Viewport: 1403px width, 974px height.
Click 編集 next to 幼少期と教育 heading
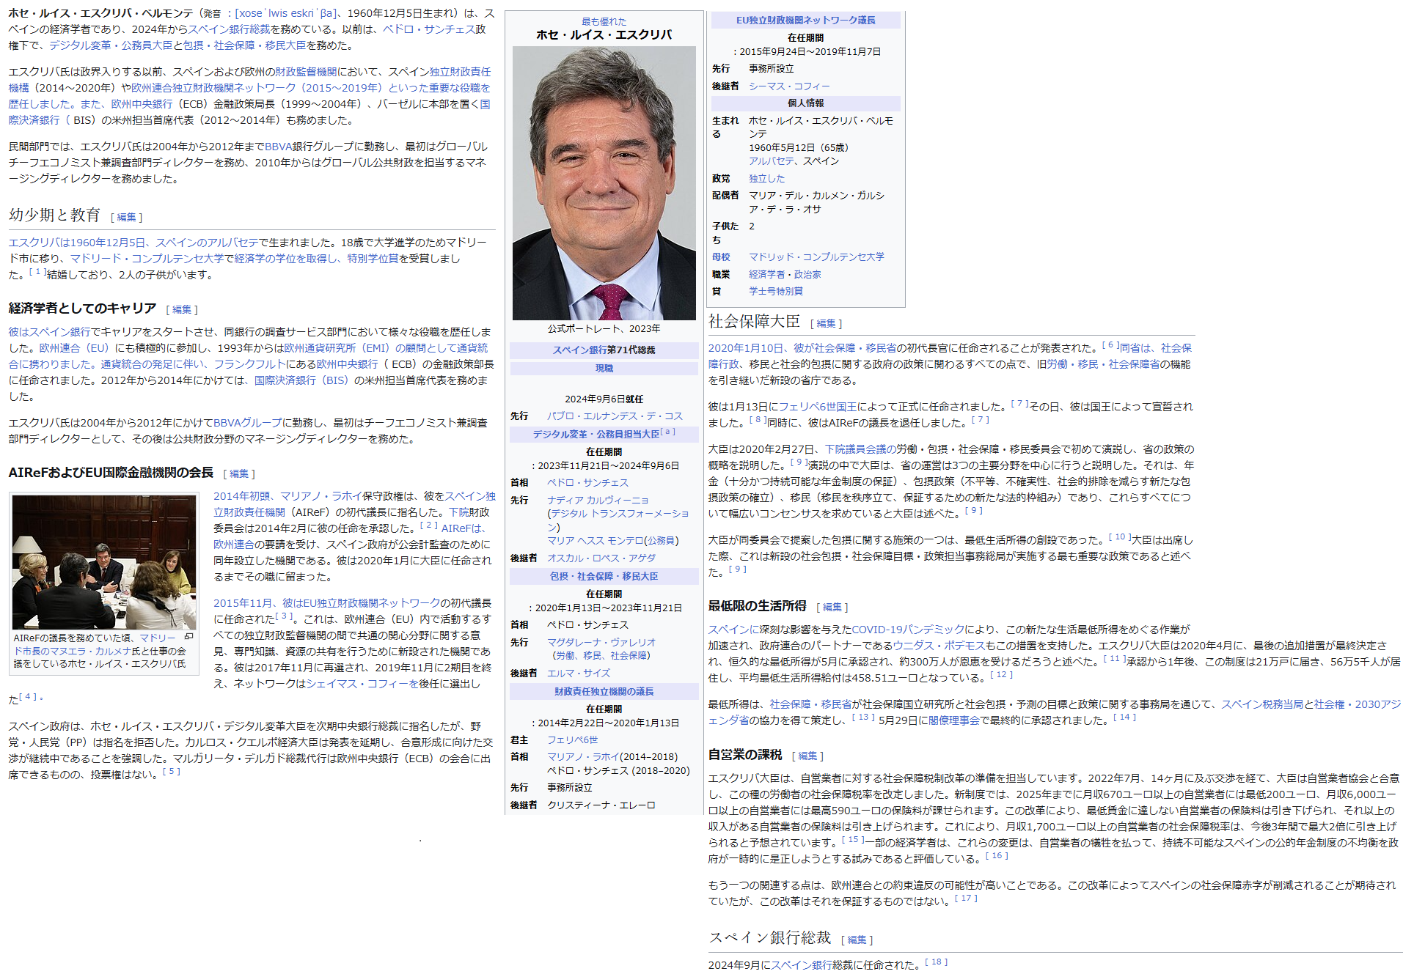click(x=127, y=218)
